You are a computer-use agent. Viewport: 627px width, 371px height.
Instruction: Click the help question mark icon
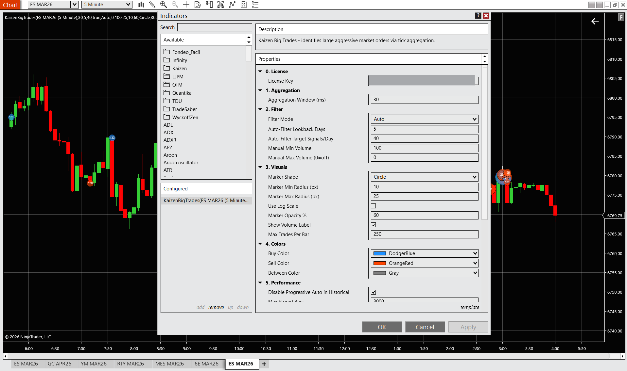click(x=478, y=16)
